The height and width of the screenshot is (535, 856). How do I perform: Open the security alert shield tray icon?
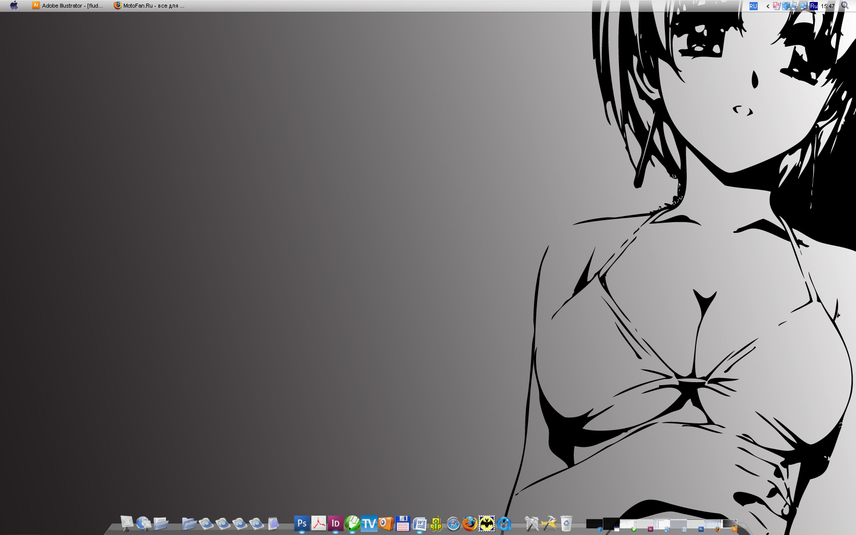777,6
